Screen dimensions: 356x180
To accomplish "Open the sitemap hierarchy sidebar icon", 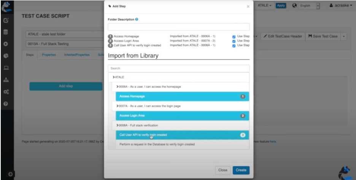I will pyautogui.click(x=6, y=80).
